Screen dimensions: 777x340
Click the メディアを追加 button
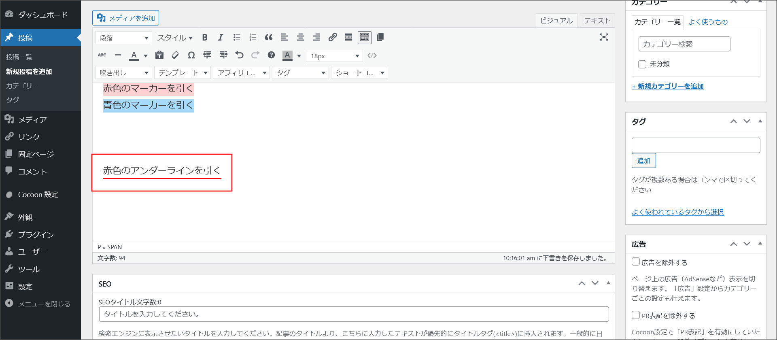click(125, 18)
